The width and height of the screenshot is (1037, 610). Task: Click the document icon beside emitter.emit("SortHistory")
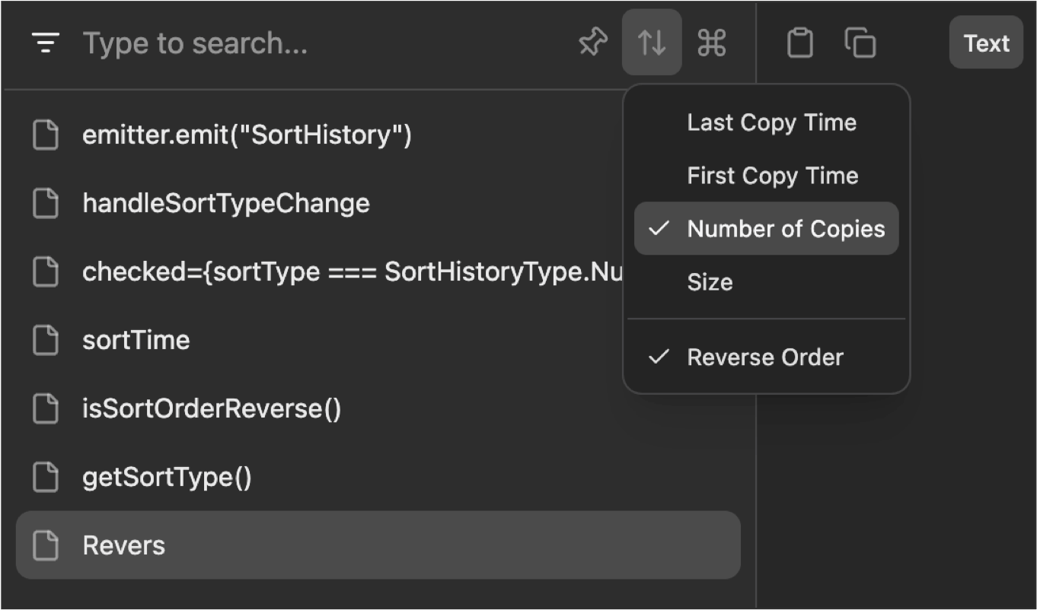point(46,135)
